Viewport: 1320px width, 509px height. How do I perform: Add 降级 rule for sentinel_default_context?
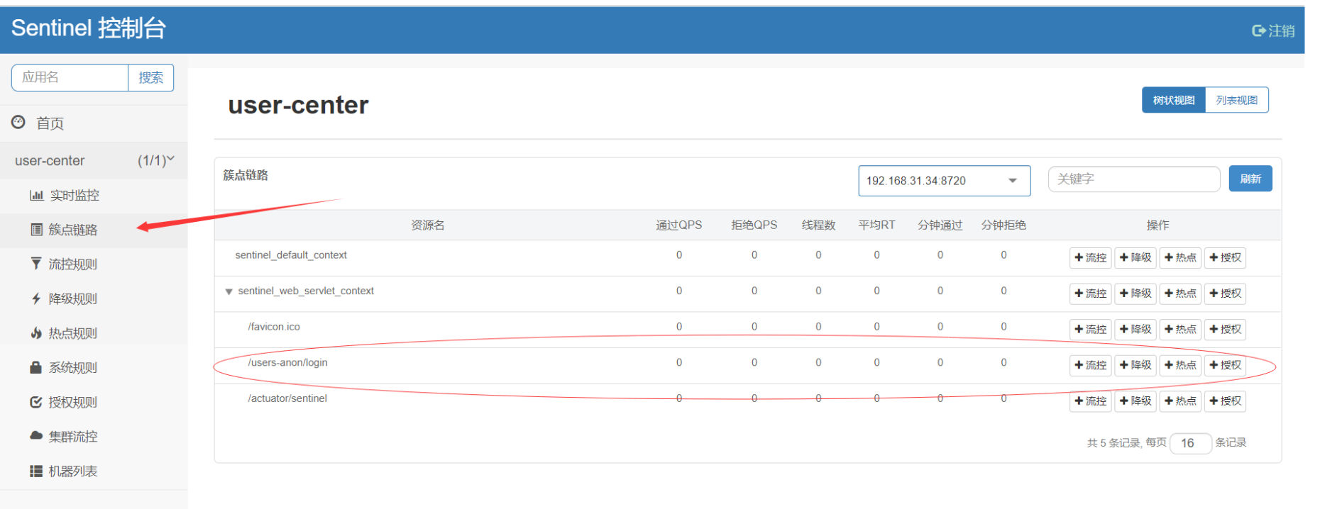pos(1135,257)
